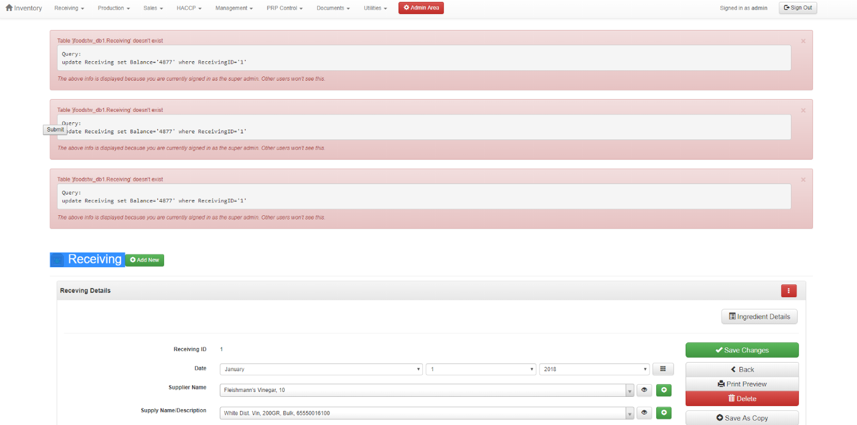This screenshot has width=857, height=425.
Task: Add a new supplier
Action: click(x=664, y=390)
